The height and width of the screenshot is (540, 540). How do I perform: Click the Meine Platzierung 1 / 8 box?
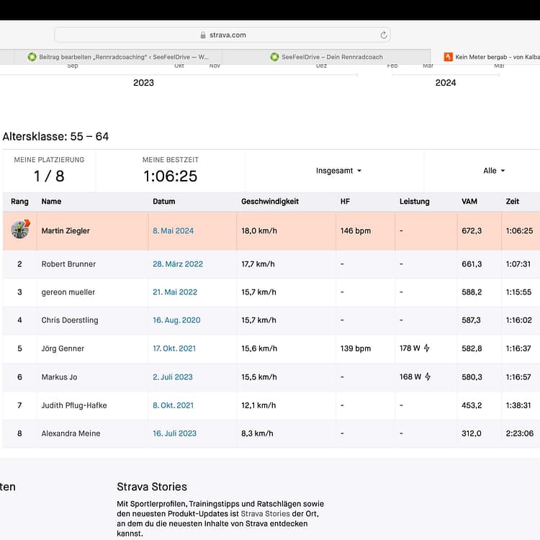pyautogui.click(x=48, y=171)
